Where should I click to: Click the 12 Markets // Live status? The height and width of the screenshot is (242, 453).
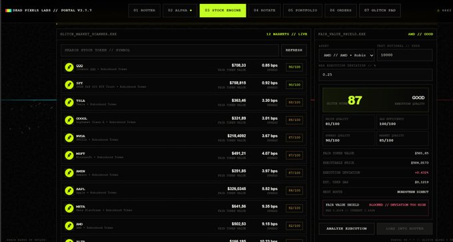pyautogui.click(x=286, y=34)
